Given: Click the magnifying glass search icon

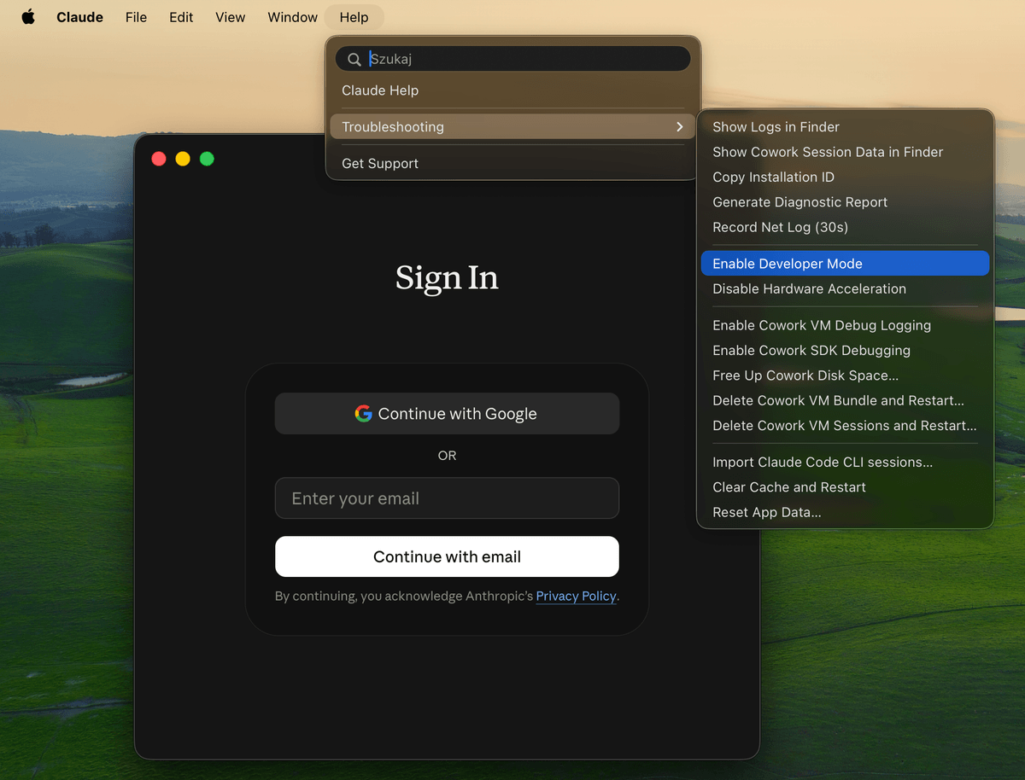Looking at the screenshot, I should tap(354, 60).
